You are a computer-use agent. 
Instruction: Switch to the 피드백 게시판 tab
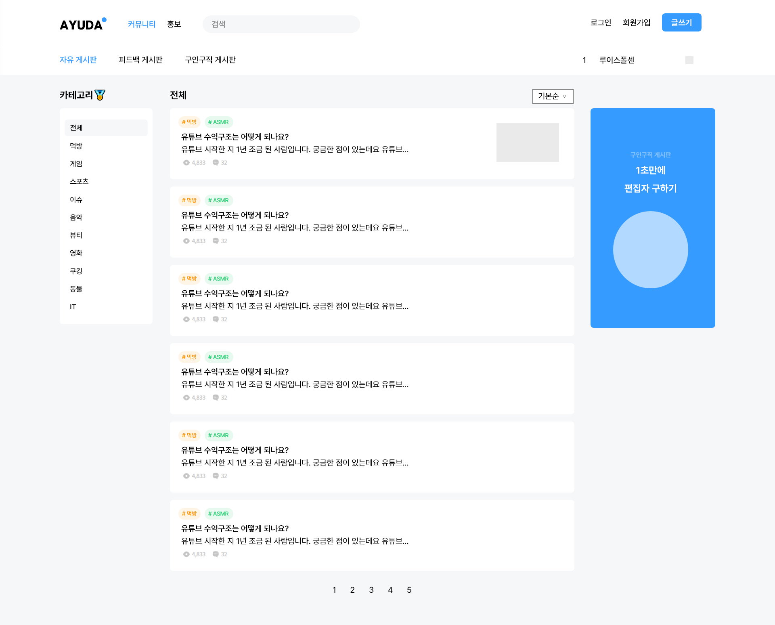[140, 60]
